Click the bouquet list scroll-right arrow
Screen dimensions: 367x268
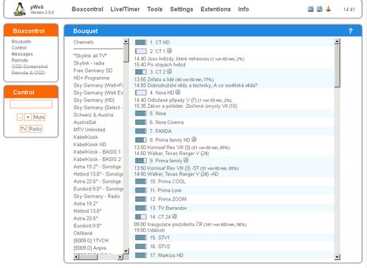point(120,257)
